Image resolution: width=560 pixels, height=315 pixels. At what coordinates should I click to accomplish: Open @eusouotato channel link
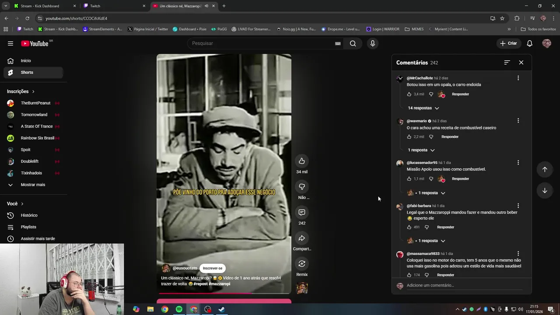click(x=185, y=268)
